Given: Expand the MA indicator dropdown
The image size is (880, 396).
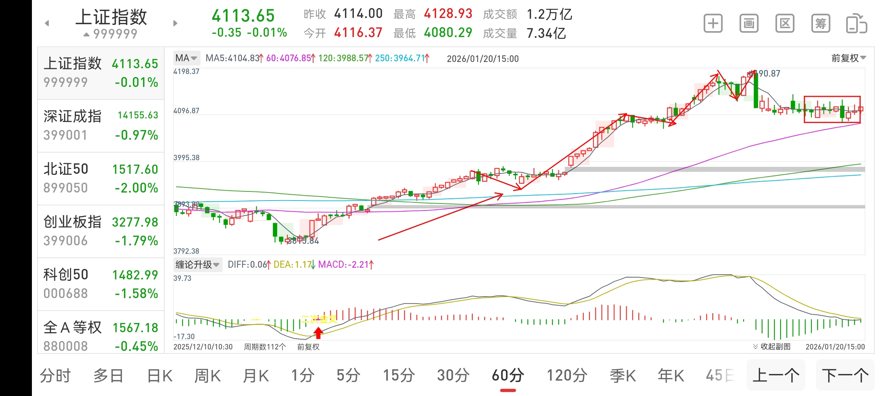Looking at the screenshot, I should 187,58.
